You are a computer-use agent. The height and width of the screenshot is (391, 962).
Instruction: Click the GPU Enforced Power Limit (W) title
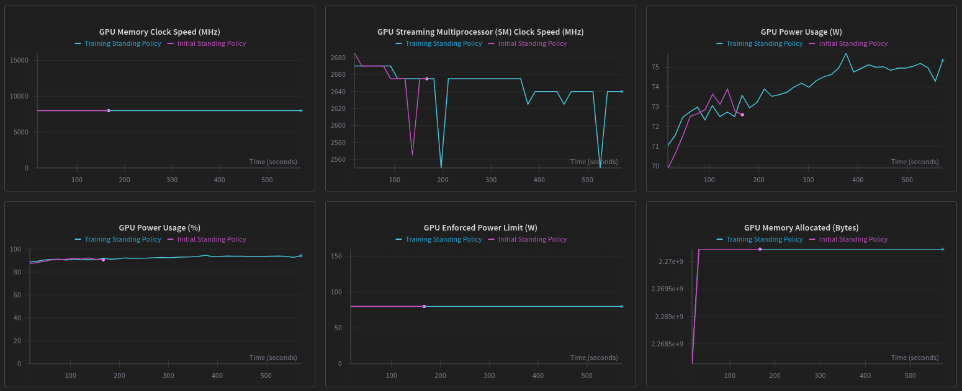pos(480,227)
